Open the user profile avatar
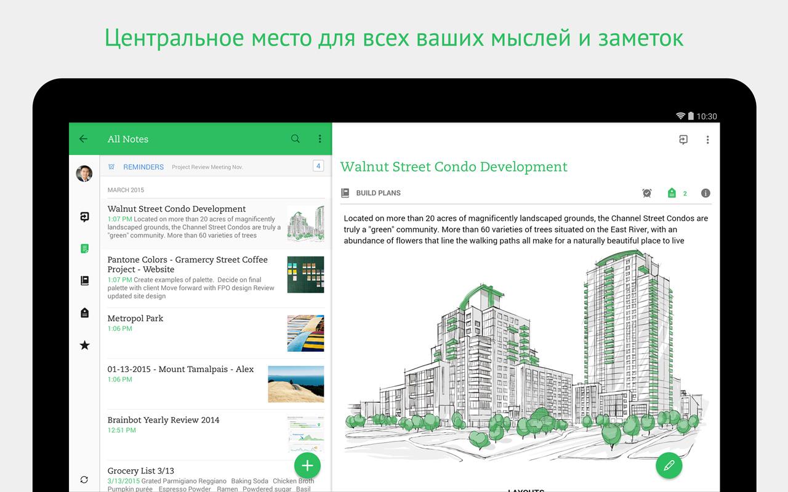 (84, 173)
